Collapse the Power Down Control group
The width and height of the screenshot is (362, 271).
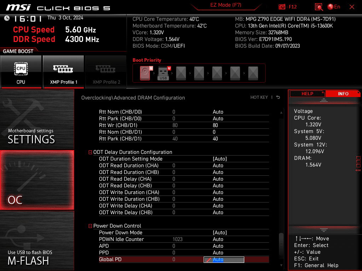pyautogui.click(x=90, y=226)
